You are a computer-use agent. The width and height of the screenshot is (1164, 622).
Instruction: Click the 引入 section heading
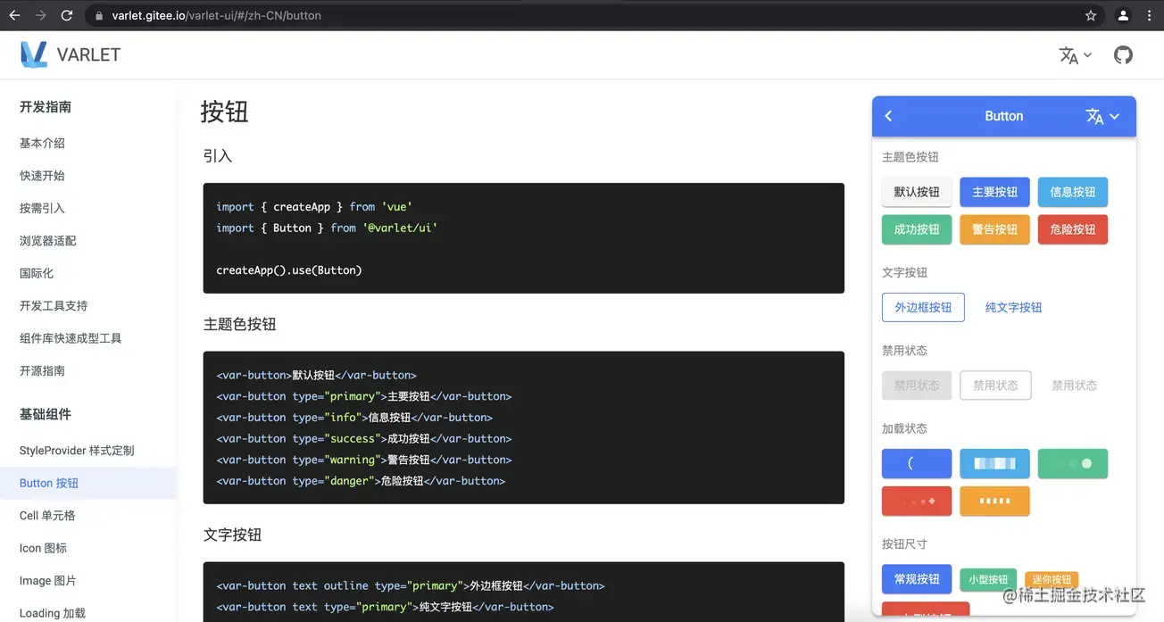(218, 156)
